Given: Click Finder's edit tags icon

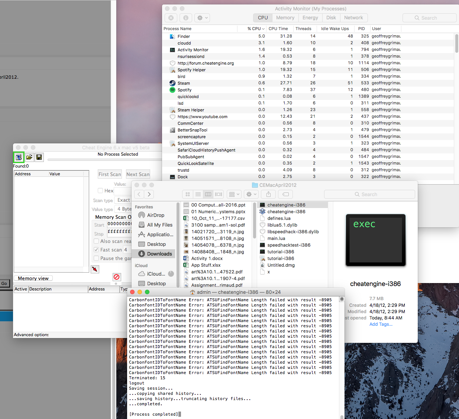Looking at the screenshot, I should 285,194.
